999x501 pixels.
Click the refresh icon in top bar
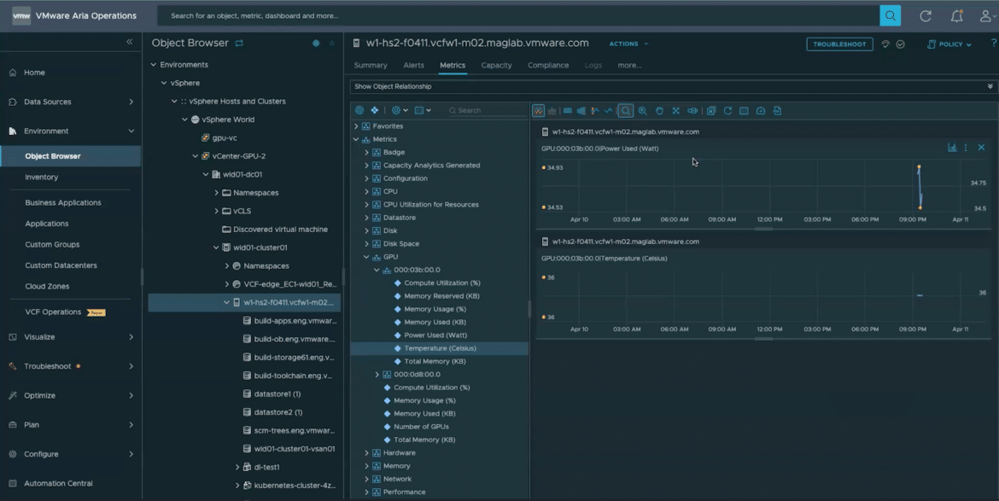pos(925,16)
